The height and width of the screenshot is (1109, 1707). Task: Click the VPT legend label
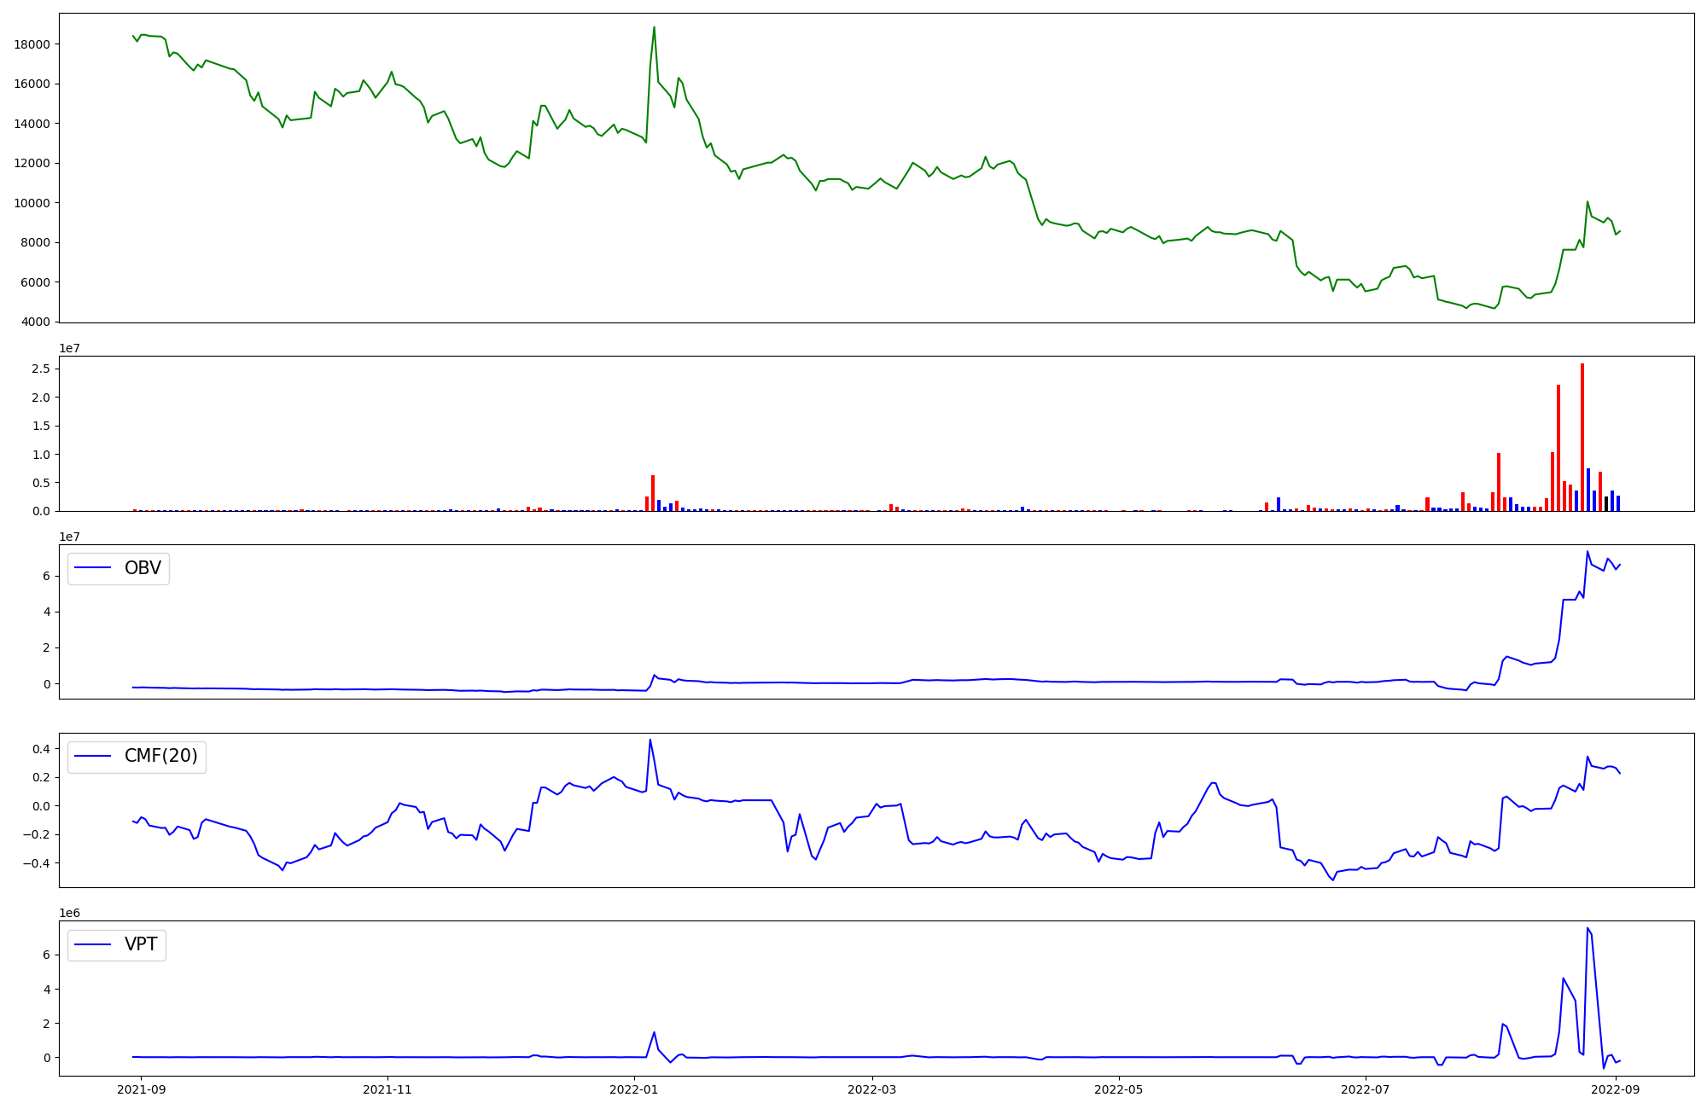click(x=141, y=944)
